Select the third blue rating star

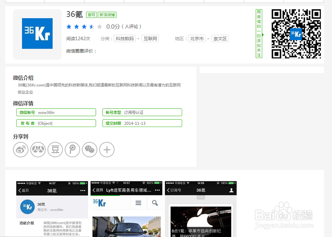click(x=84, y=27)
